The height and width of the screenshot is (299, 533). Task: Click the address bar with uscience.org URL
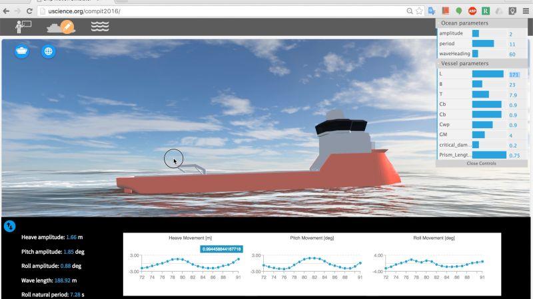(220, 11)
